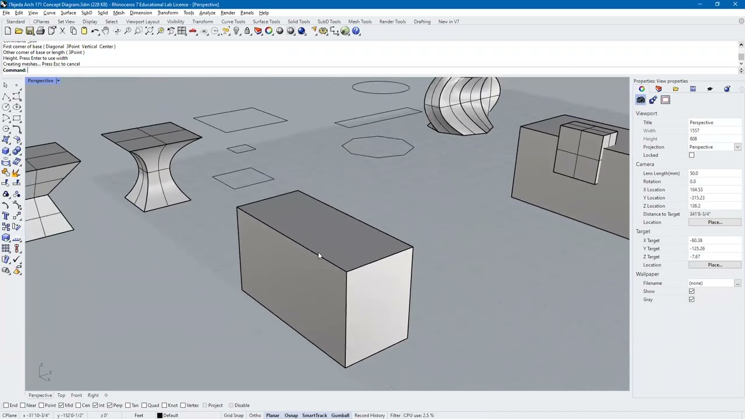This screenshot has height=419, width=745.
Task: Click the Default layer black color swatch
Action: (x=159, y=416)
